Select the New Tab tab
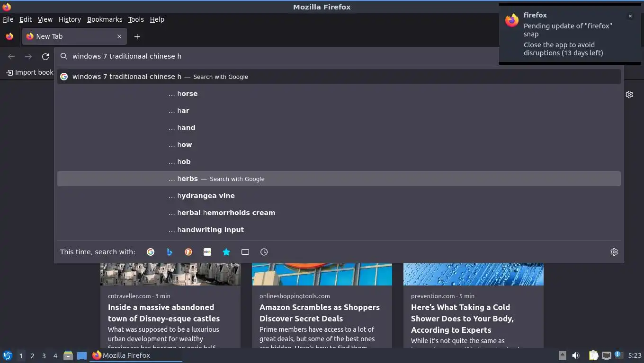644x363 pixels. pos(73,36)
